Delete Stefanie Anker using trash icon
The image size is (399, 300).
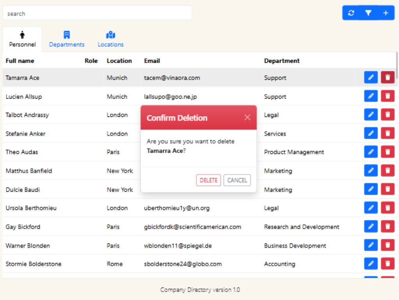pyautogui.click(x=387, y=133)
